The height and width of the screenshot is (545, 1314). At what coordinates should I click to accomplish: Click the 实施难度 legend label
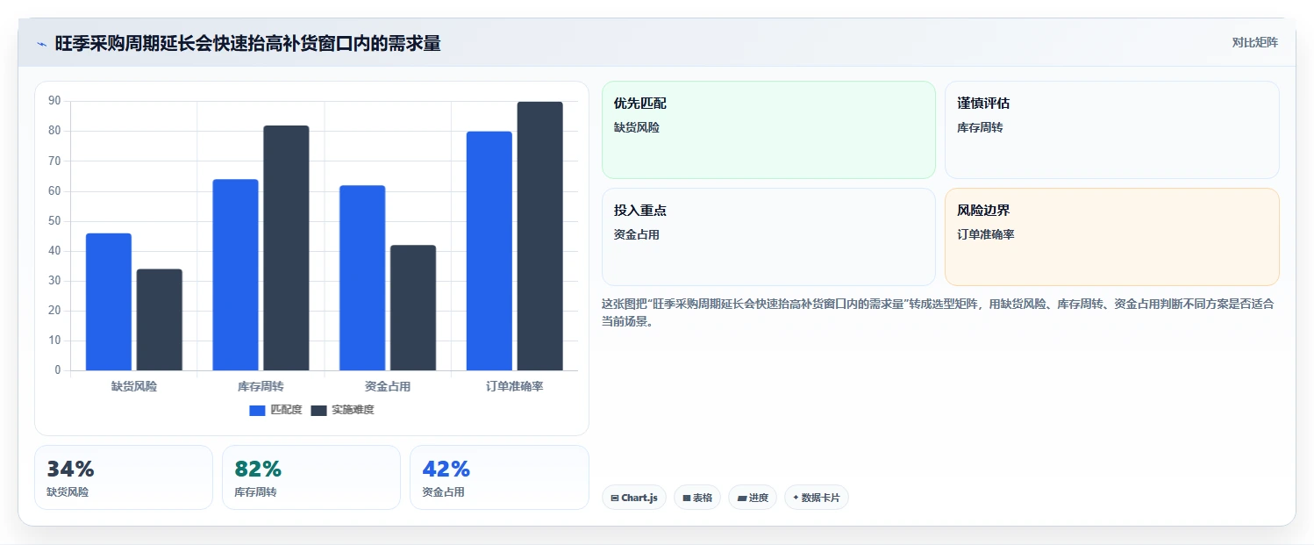(x=353, y=410)
